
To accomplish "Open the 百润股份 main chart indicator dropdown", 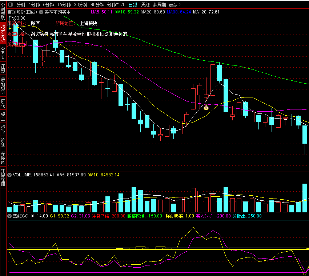I will click(40, 12).
